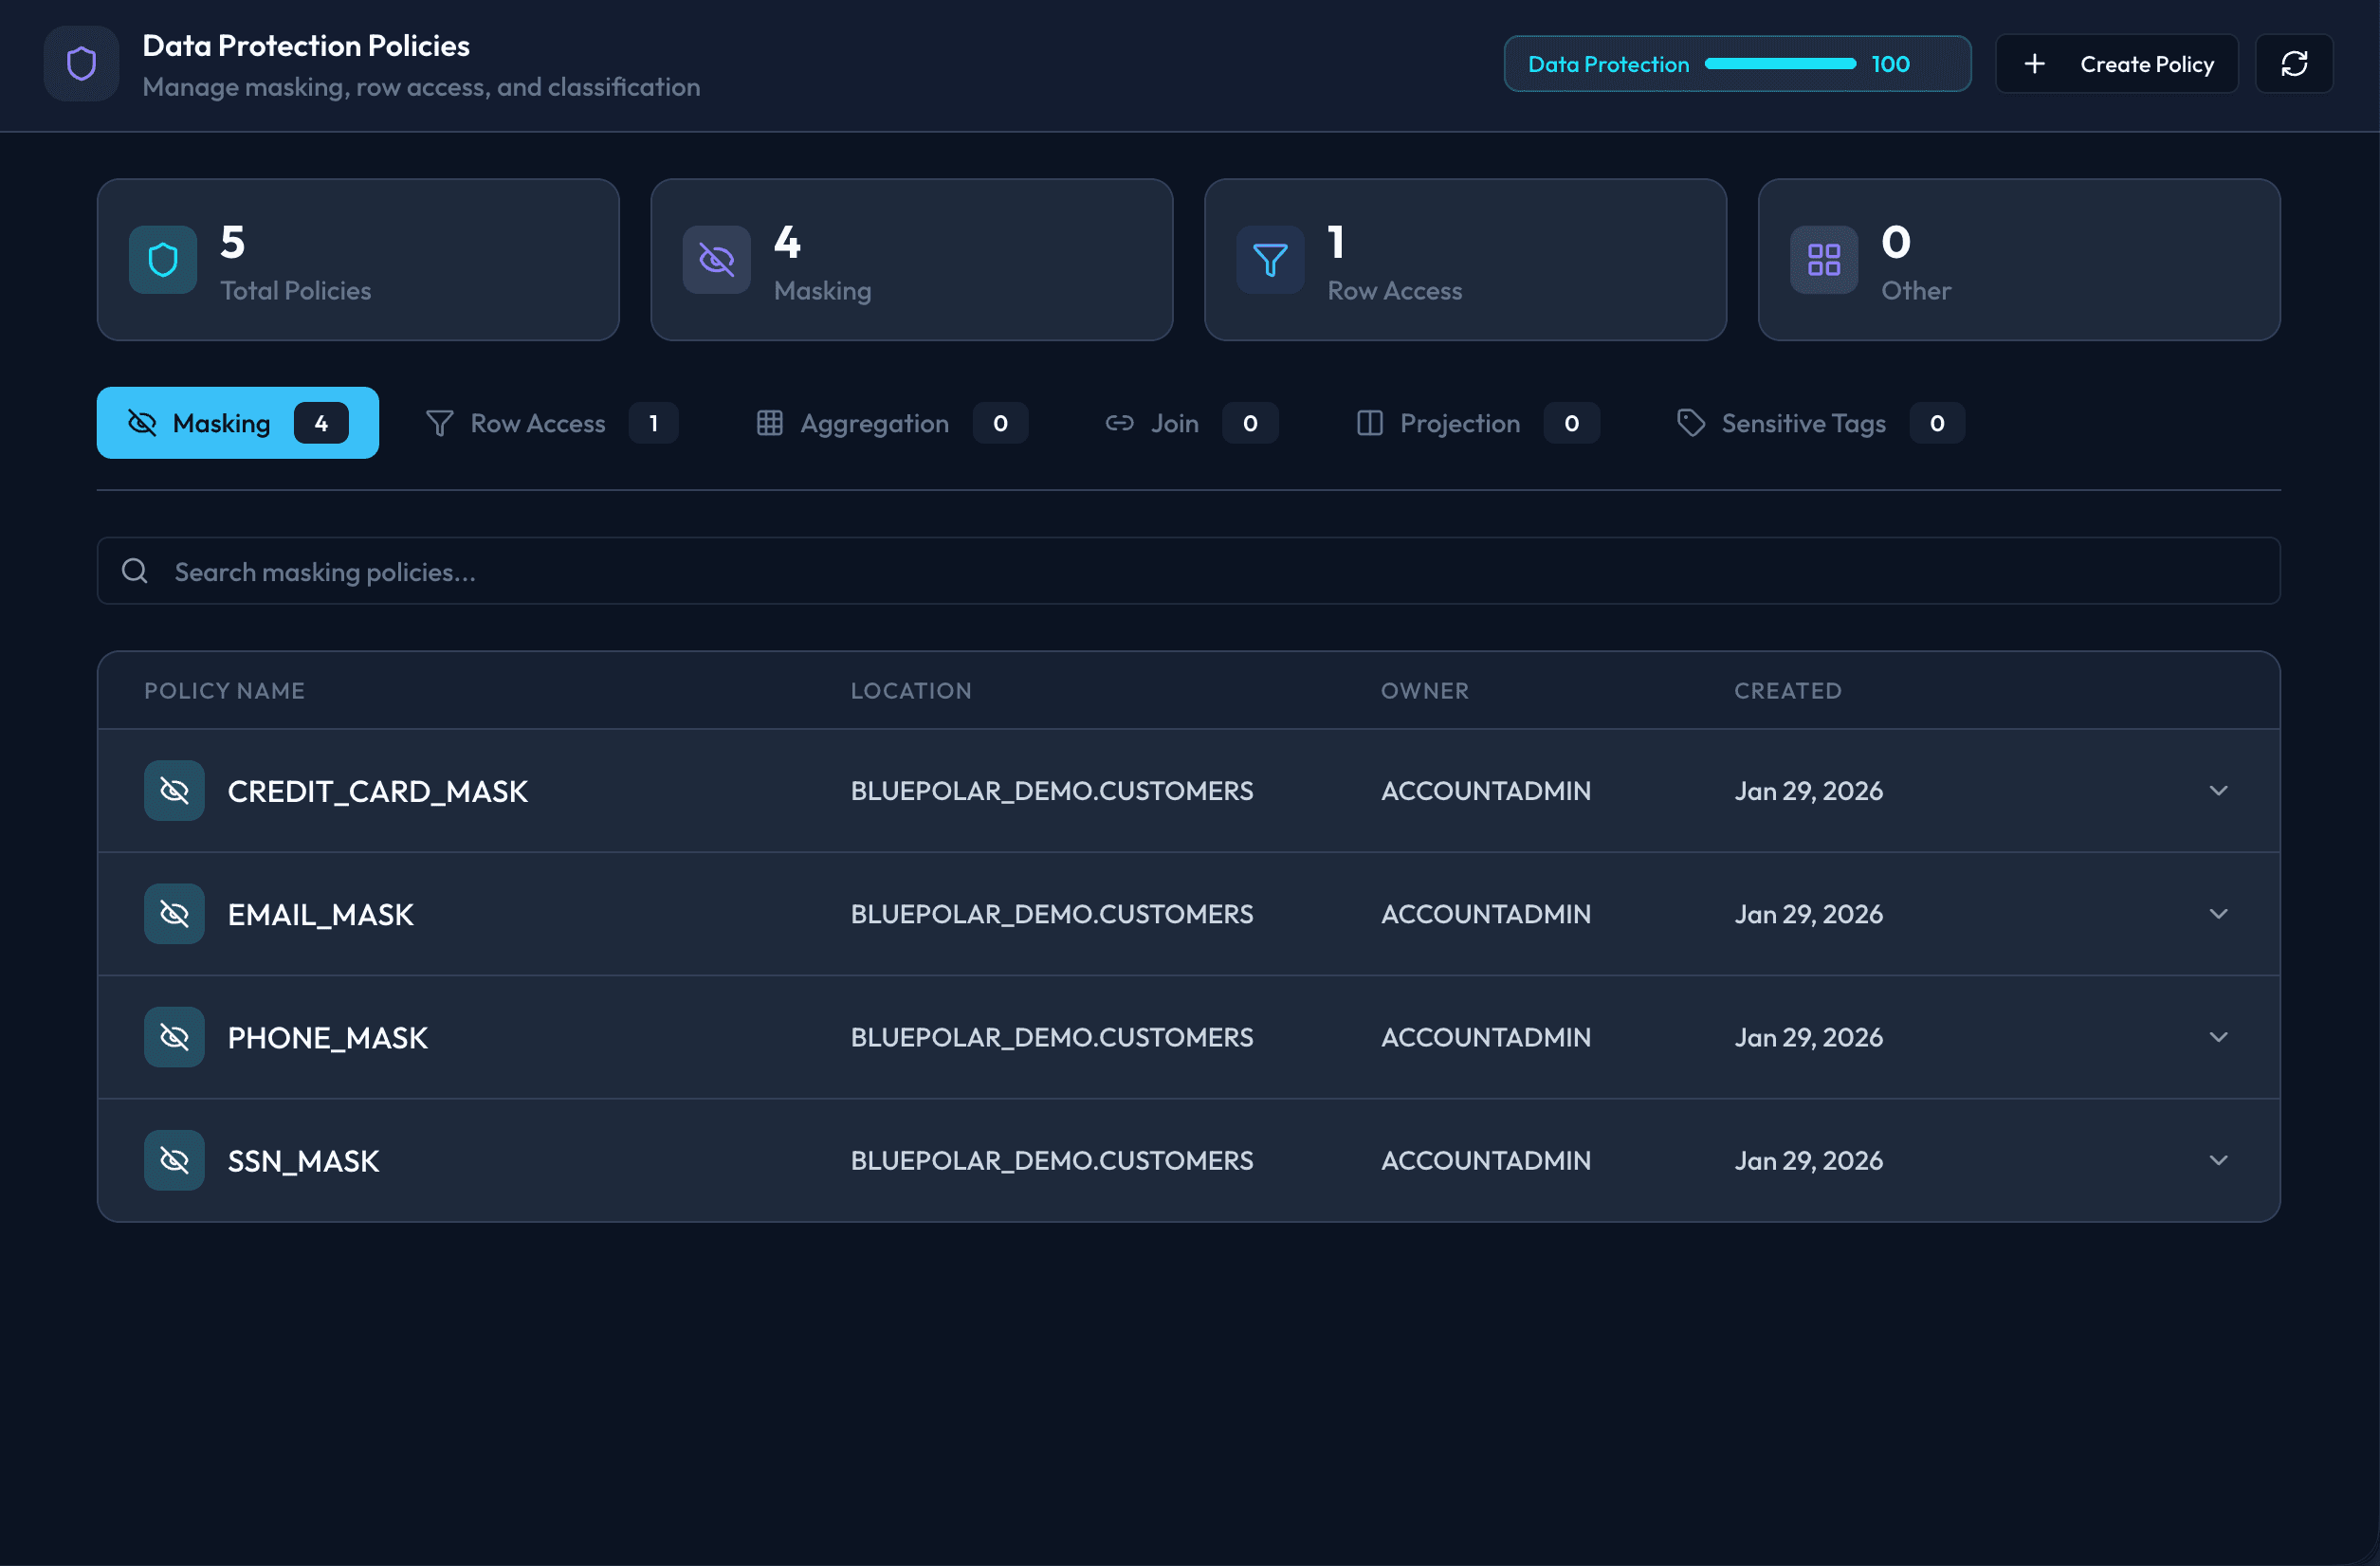Click the masked-eye icon beside EMAIL_MASK

point(174,914)
